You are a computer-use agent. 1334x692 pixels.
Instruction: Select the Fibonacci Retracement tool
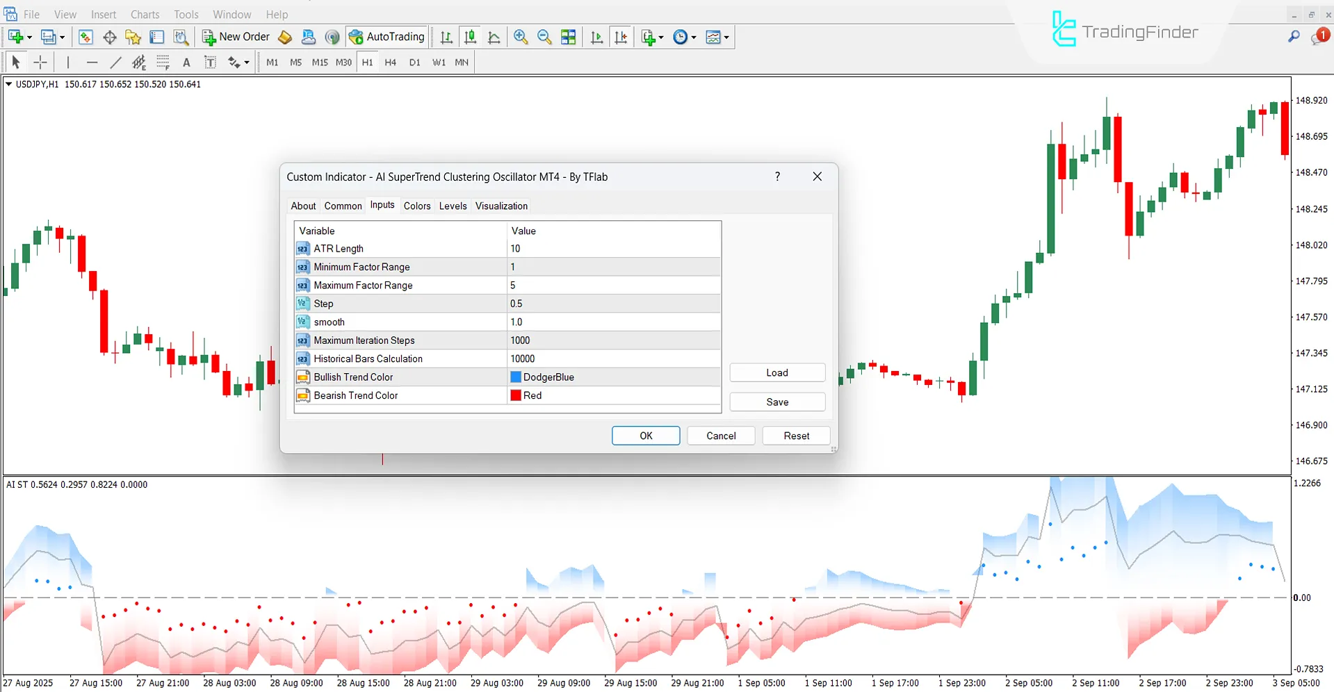[163, 62]
